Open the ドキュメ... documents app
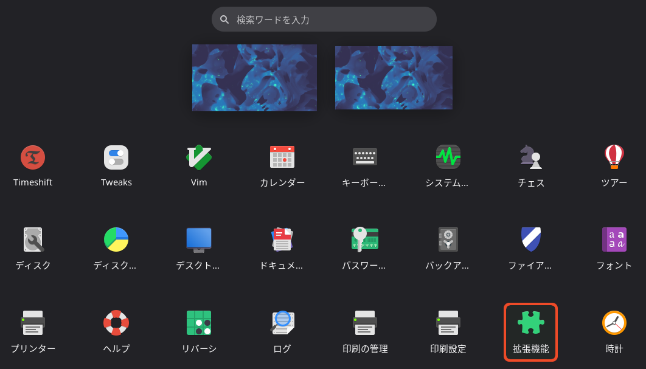The image size is (646, 369). [x=282, y=240]
